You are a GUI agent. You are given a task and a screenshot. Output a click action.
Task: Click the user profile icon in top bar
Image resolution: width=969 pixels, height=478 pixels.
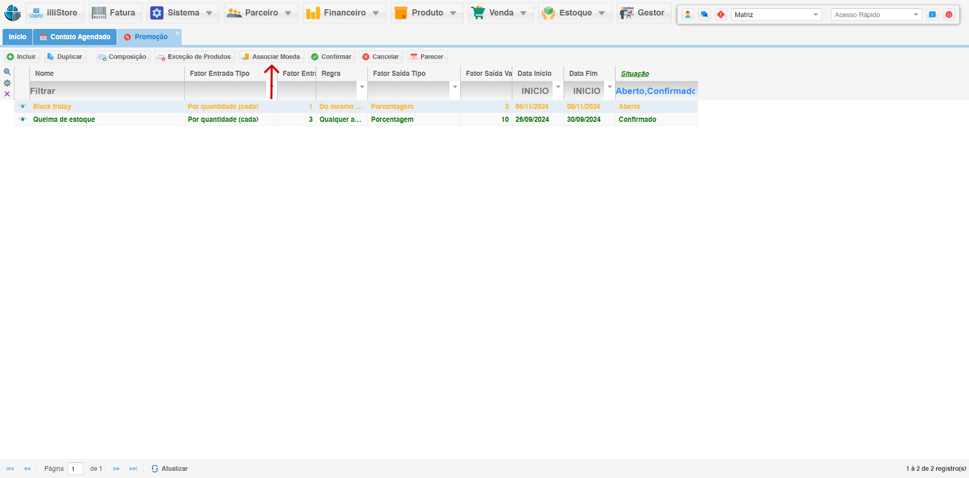688,14
